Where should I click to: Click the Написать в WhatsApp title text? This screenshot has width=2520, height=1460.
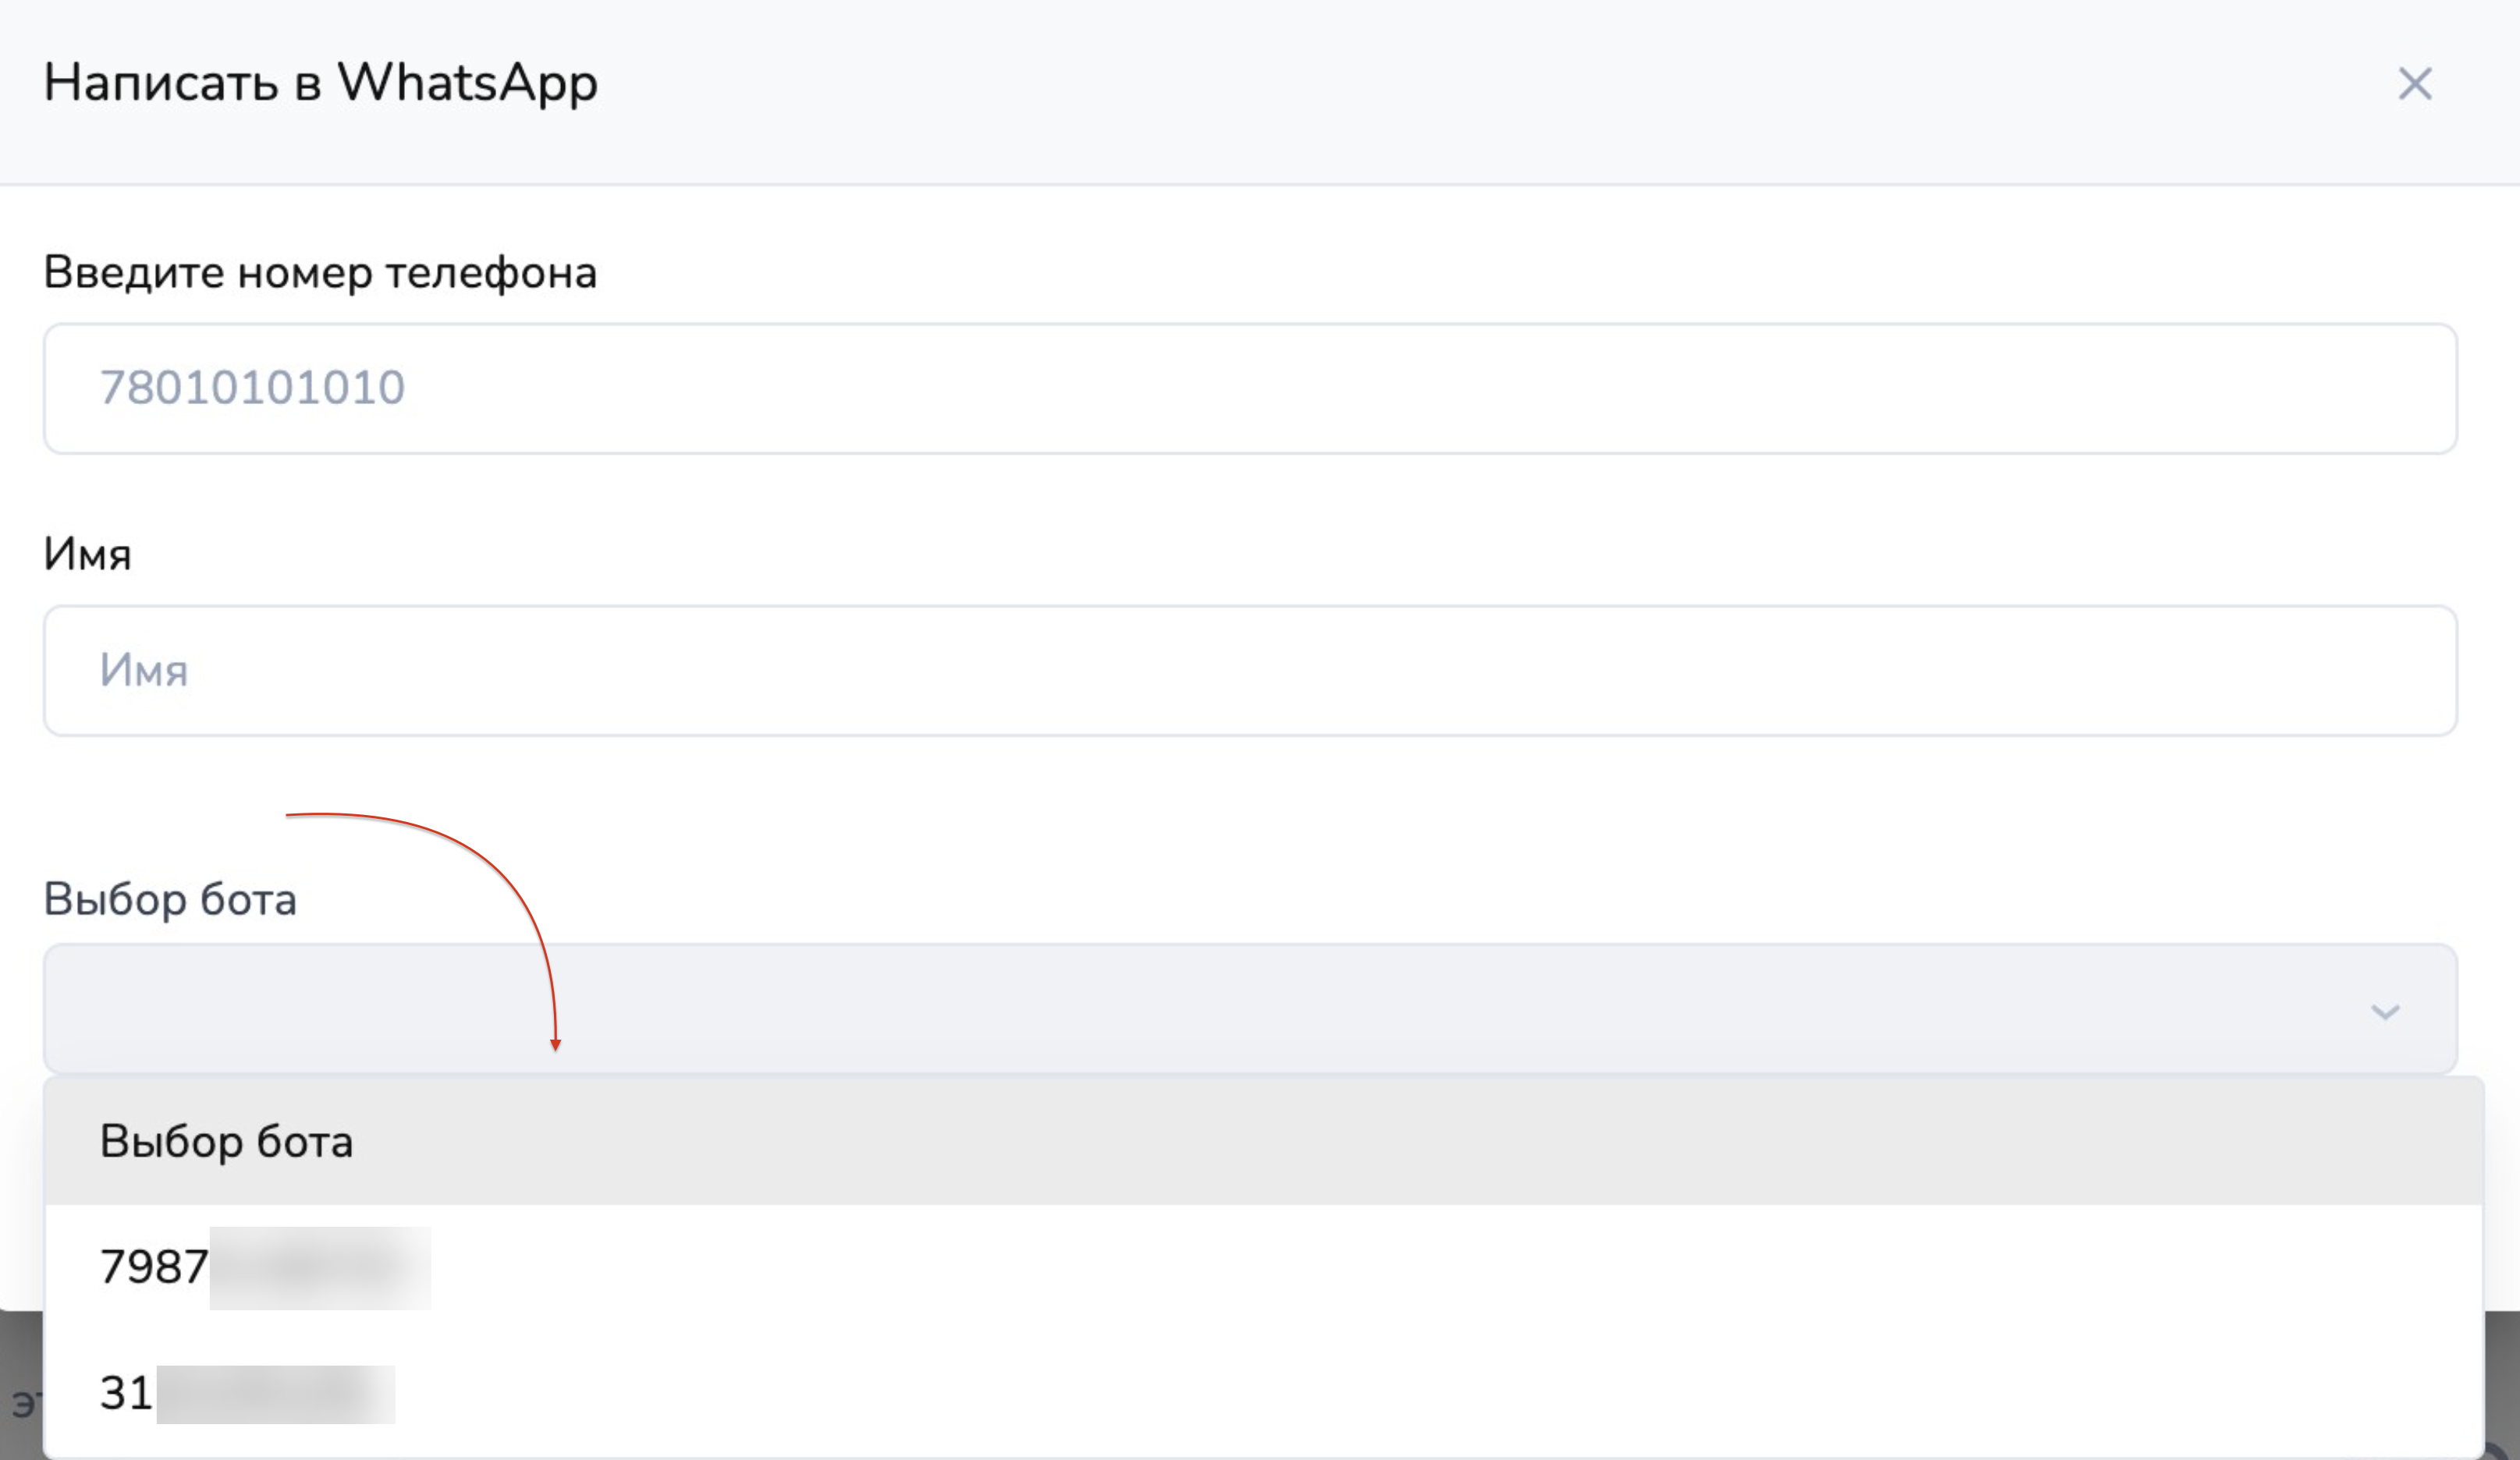320,82
